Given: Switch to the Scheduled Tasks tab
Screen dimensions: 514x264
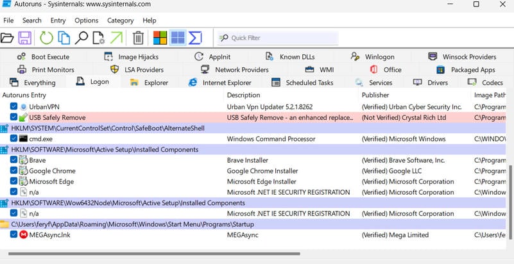Looking at the screenshot, I should click(303, 83).
